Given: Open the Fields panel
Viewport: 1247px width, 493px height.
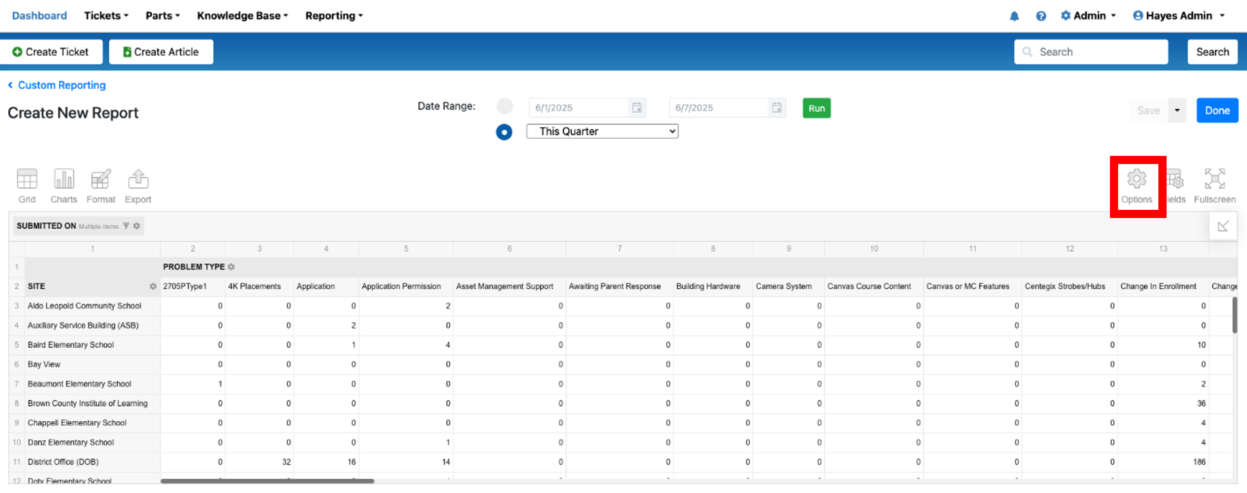Looking at the screenshot, I should coord(1175,186).
